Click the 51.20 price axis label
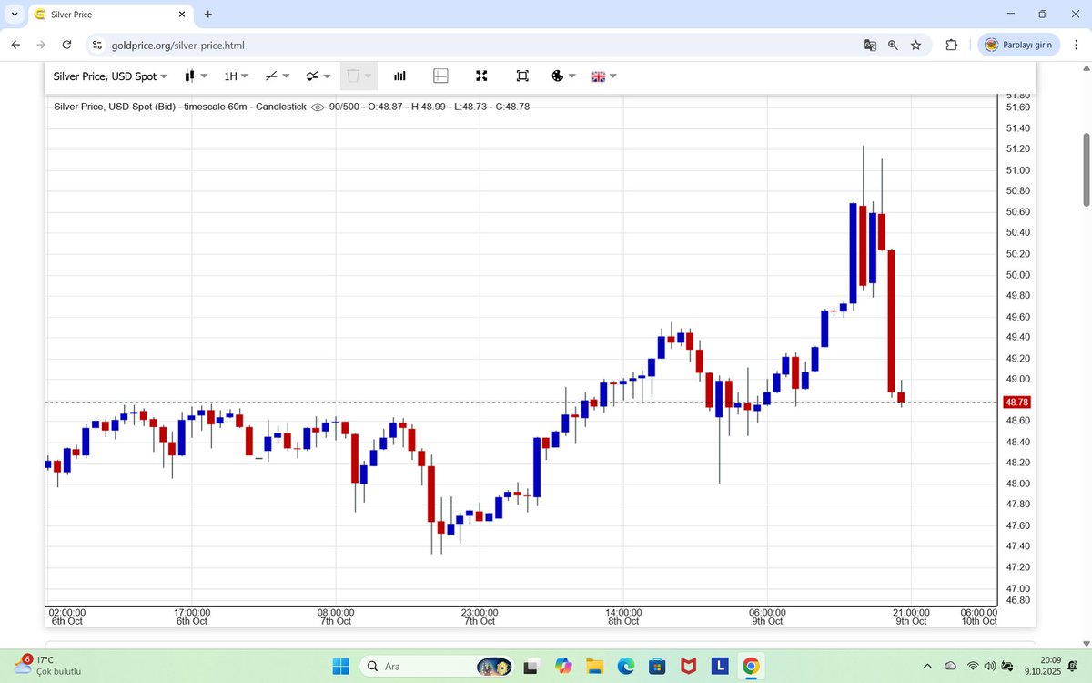This screenshot has height=683, width=1092. 1017,148
